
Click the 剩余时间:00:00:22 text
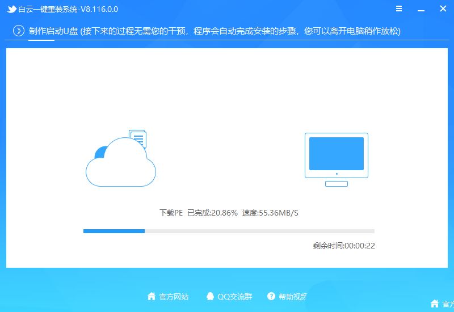click(x=344, y=246)
